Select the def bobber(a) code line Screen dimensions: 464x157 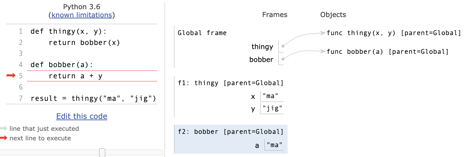(62, 65)
